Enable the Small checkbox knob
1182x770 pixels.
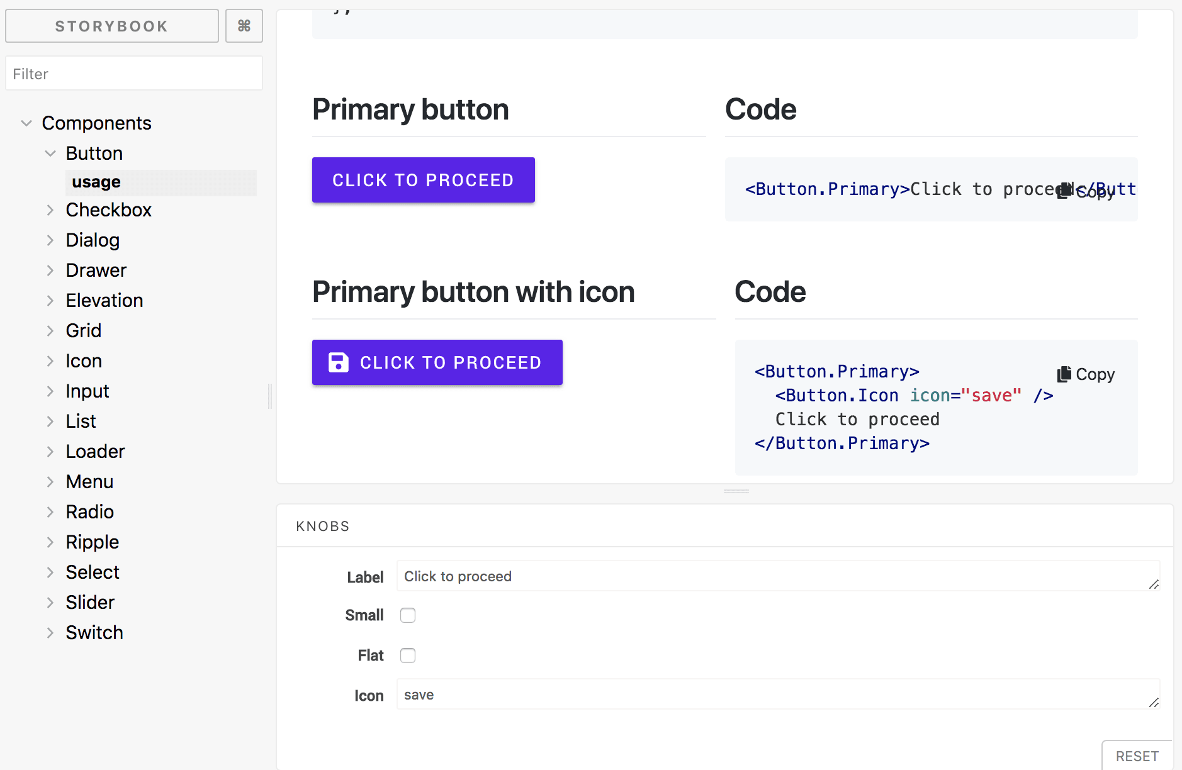[408, 615]
